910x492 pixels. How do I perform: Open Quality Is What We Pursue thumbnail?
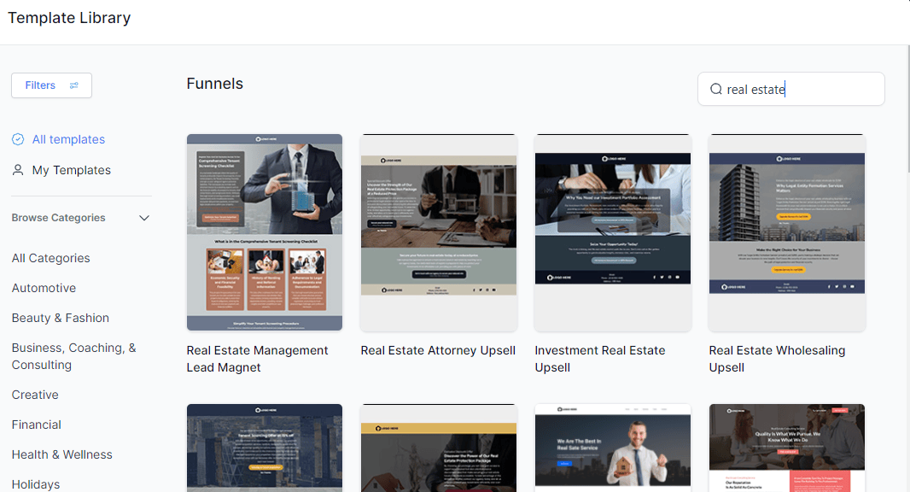pyautogui.click(x=787, y=448)
